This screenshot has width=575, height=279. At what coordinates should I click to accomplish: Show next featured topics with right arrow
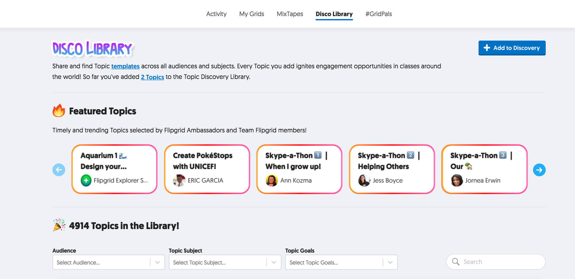(x=539, y=170)
